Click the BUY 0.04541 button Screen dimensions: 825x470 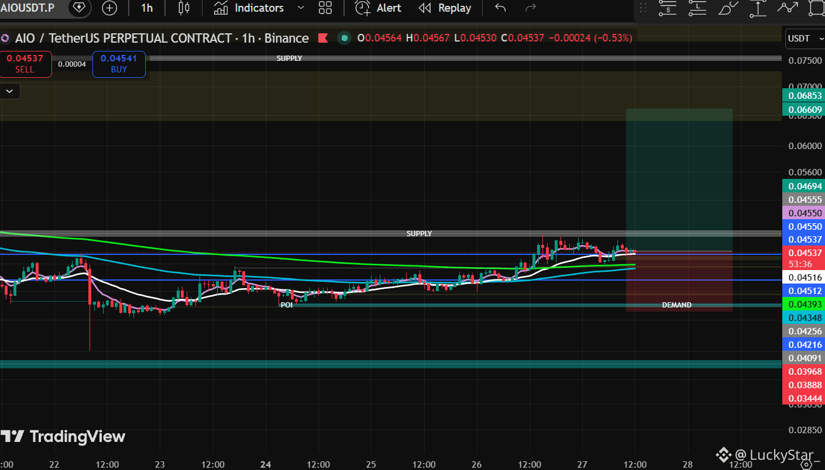(119, 64)
